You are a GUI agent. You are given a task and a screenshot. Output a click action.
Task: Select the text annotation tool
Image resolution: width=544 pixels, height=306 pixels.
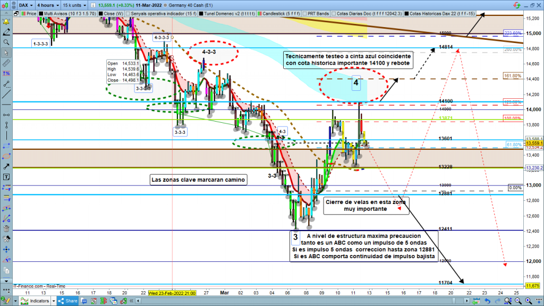(x=6, y=176)
